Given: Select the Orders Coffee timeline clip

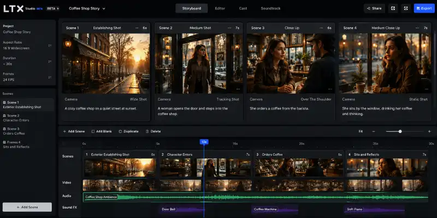Looking at the screenshot, I should click(x=299, y=163).
